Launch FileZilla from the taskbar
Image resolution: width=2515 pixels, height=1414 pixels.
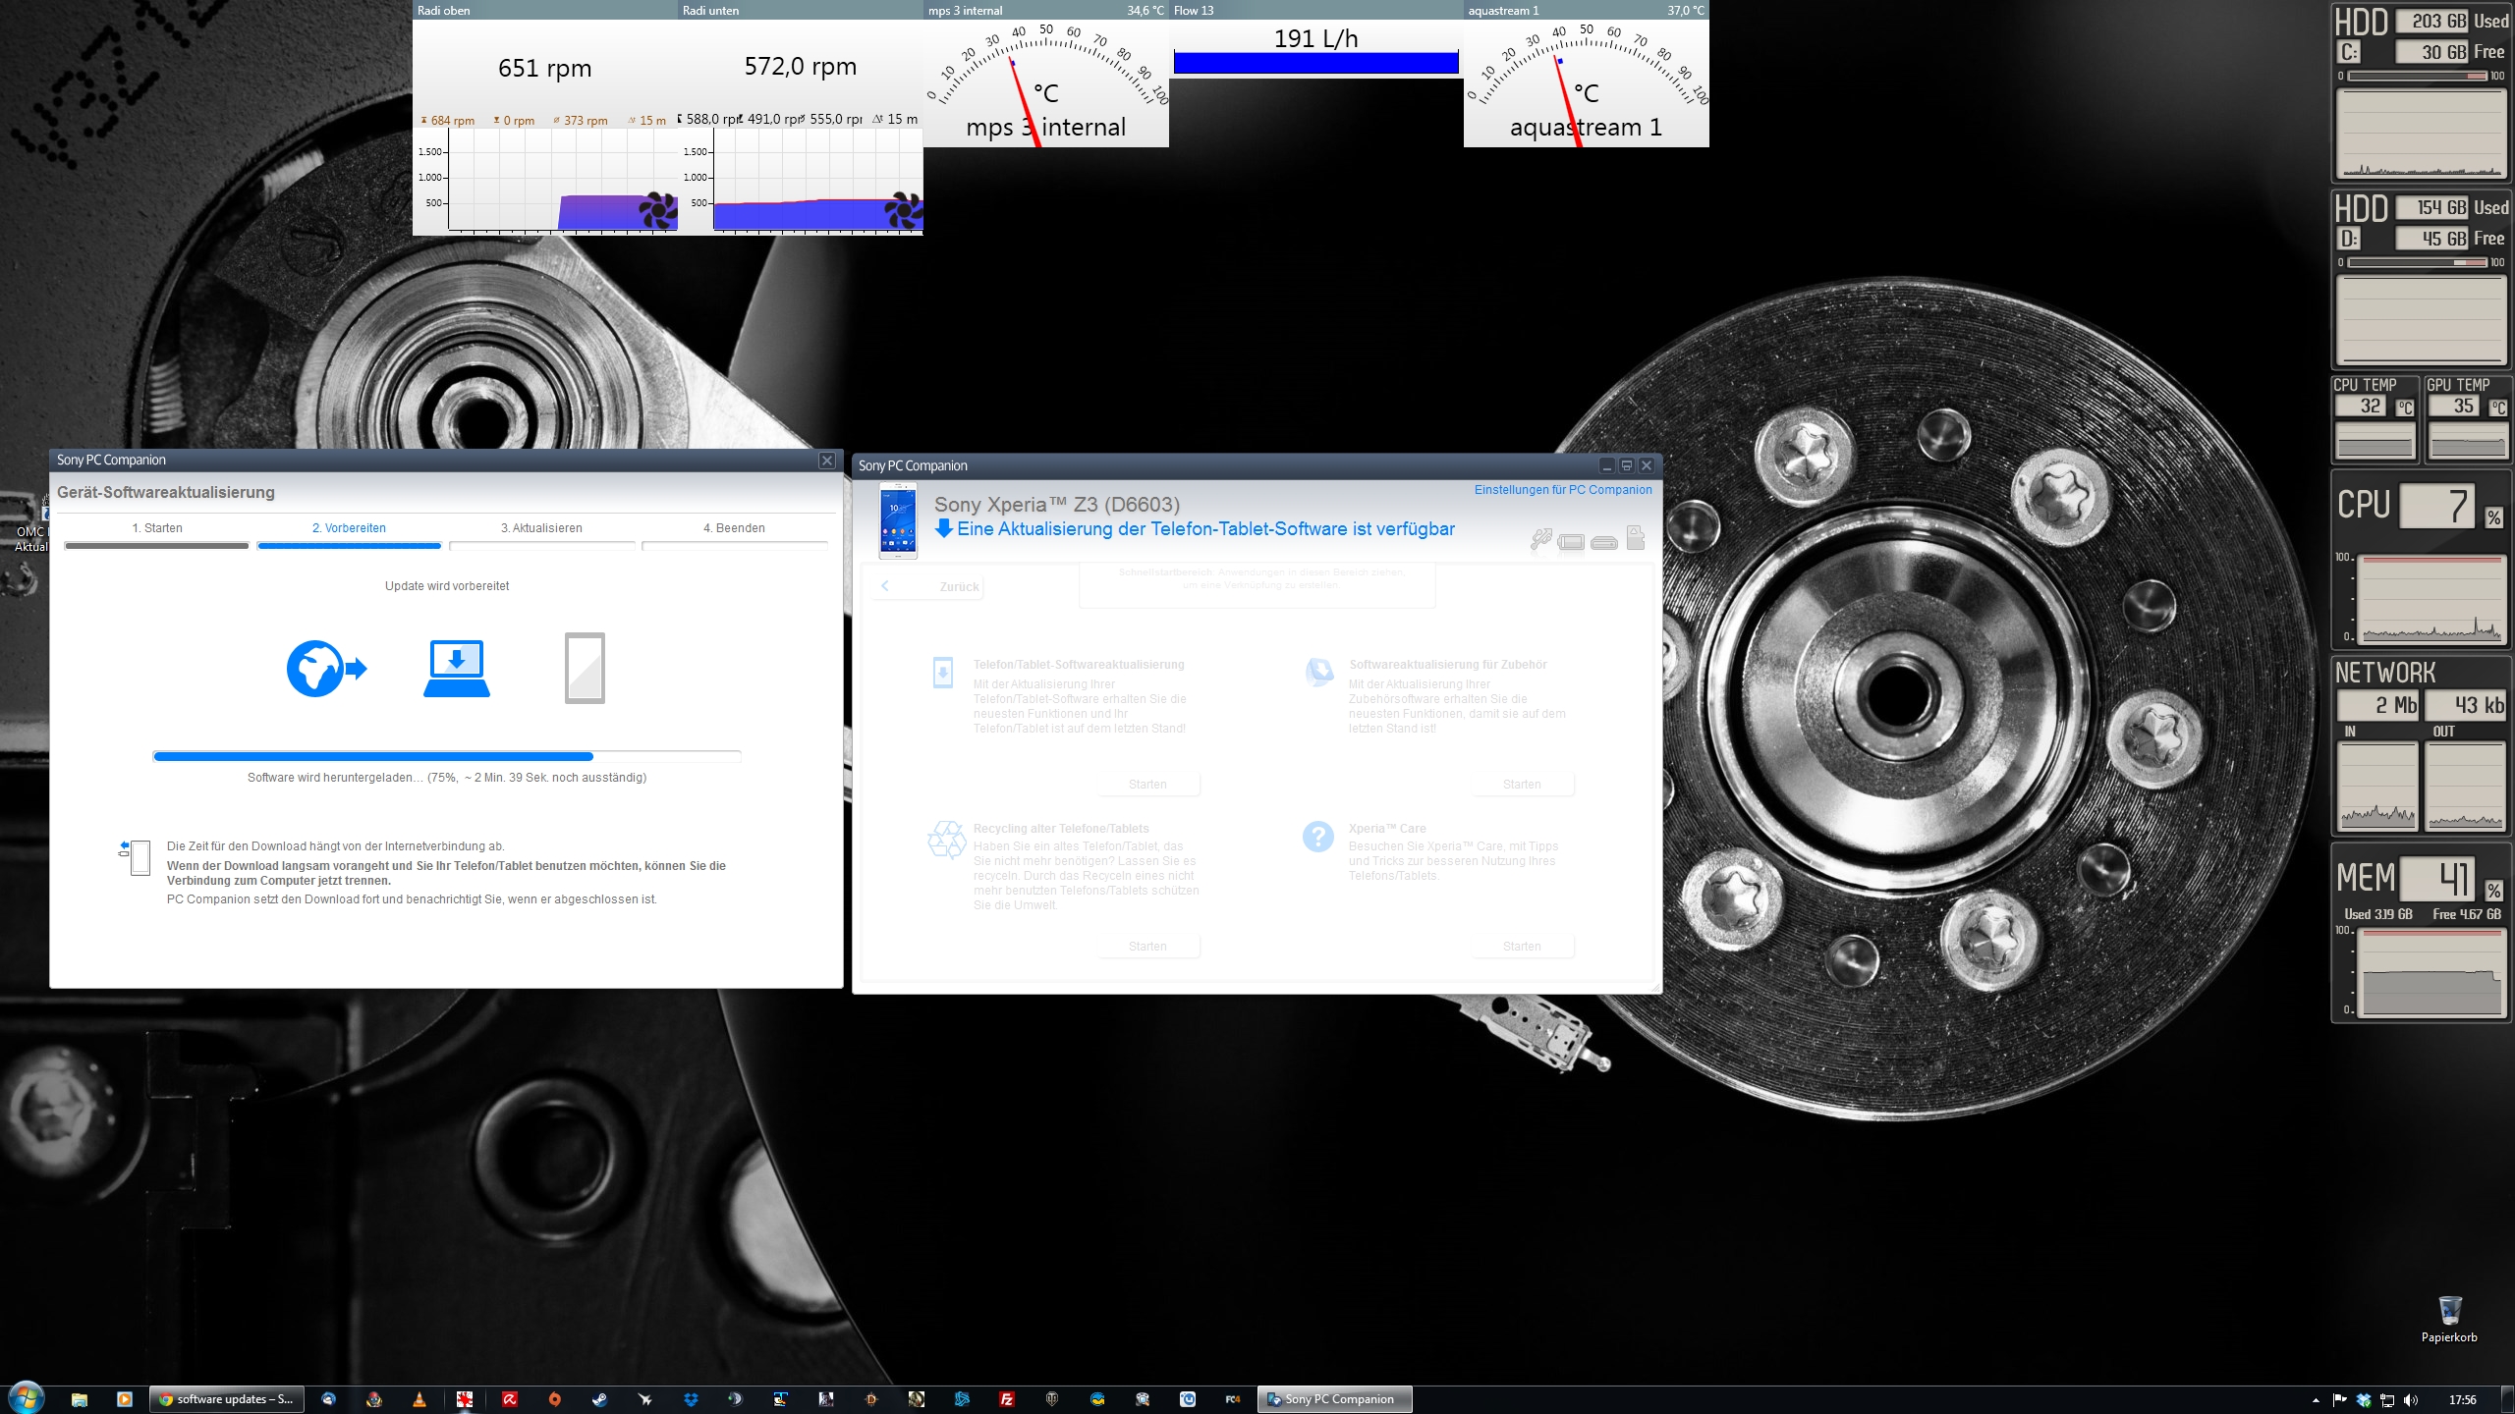[x=1007, y=1399]
